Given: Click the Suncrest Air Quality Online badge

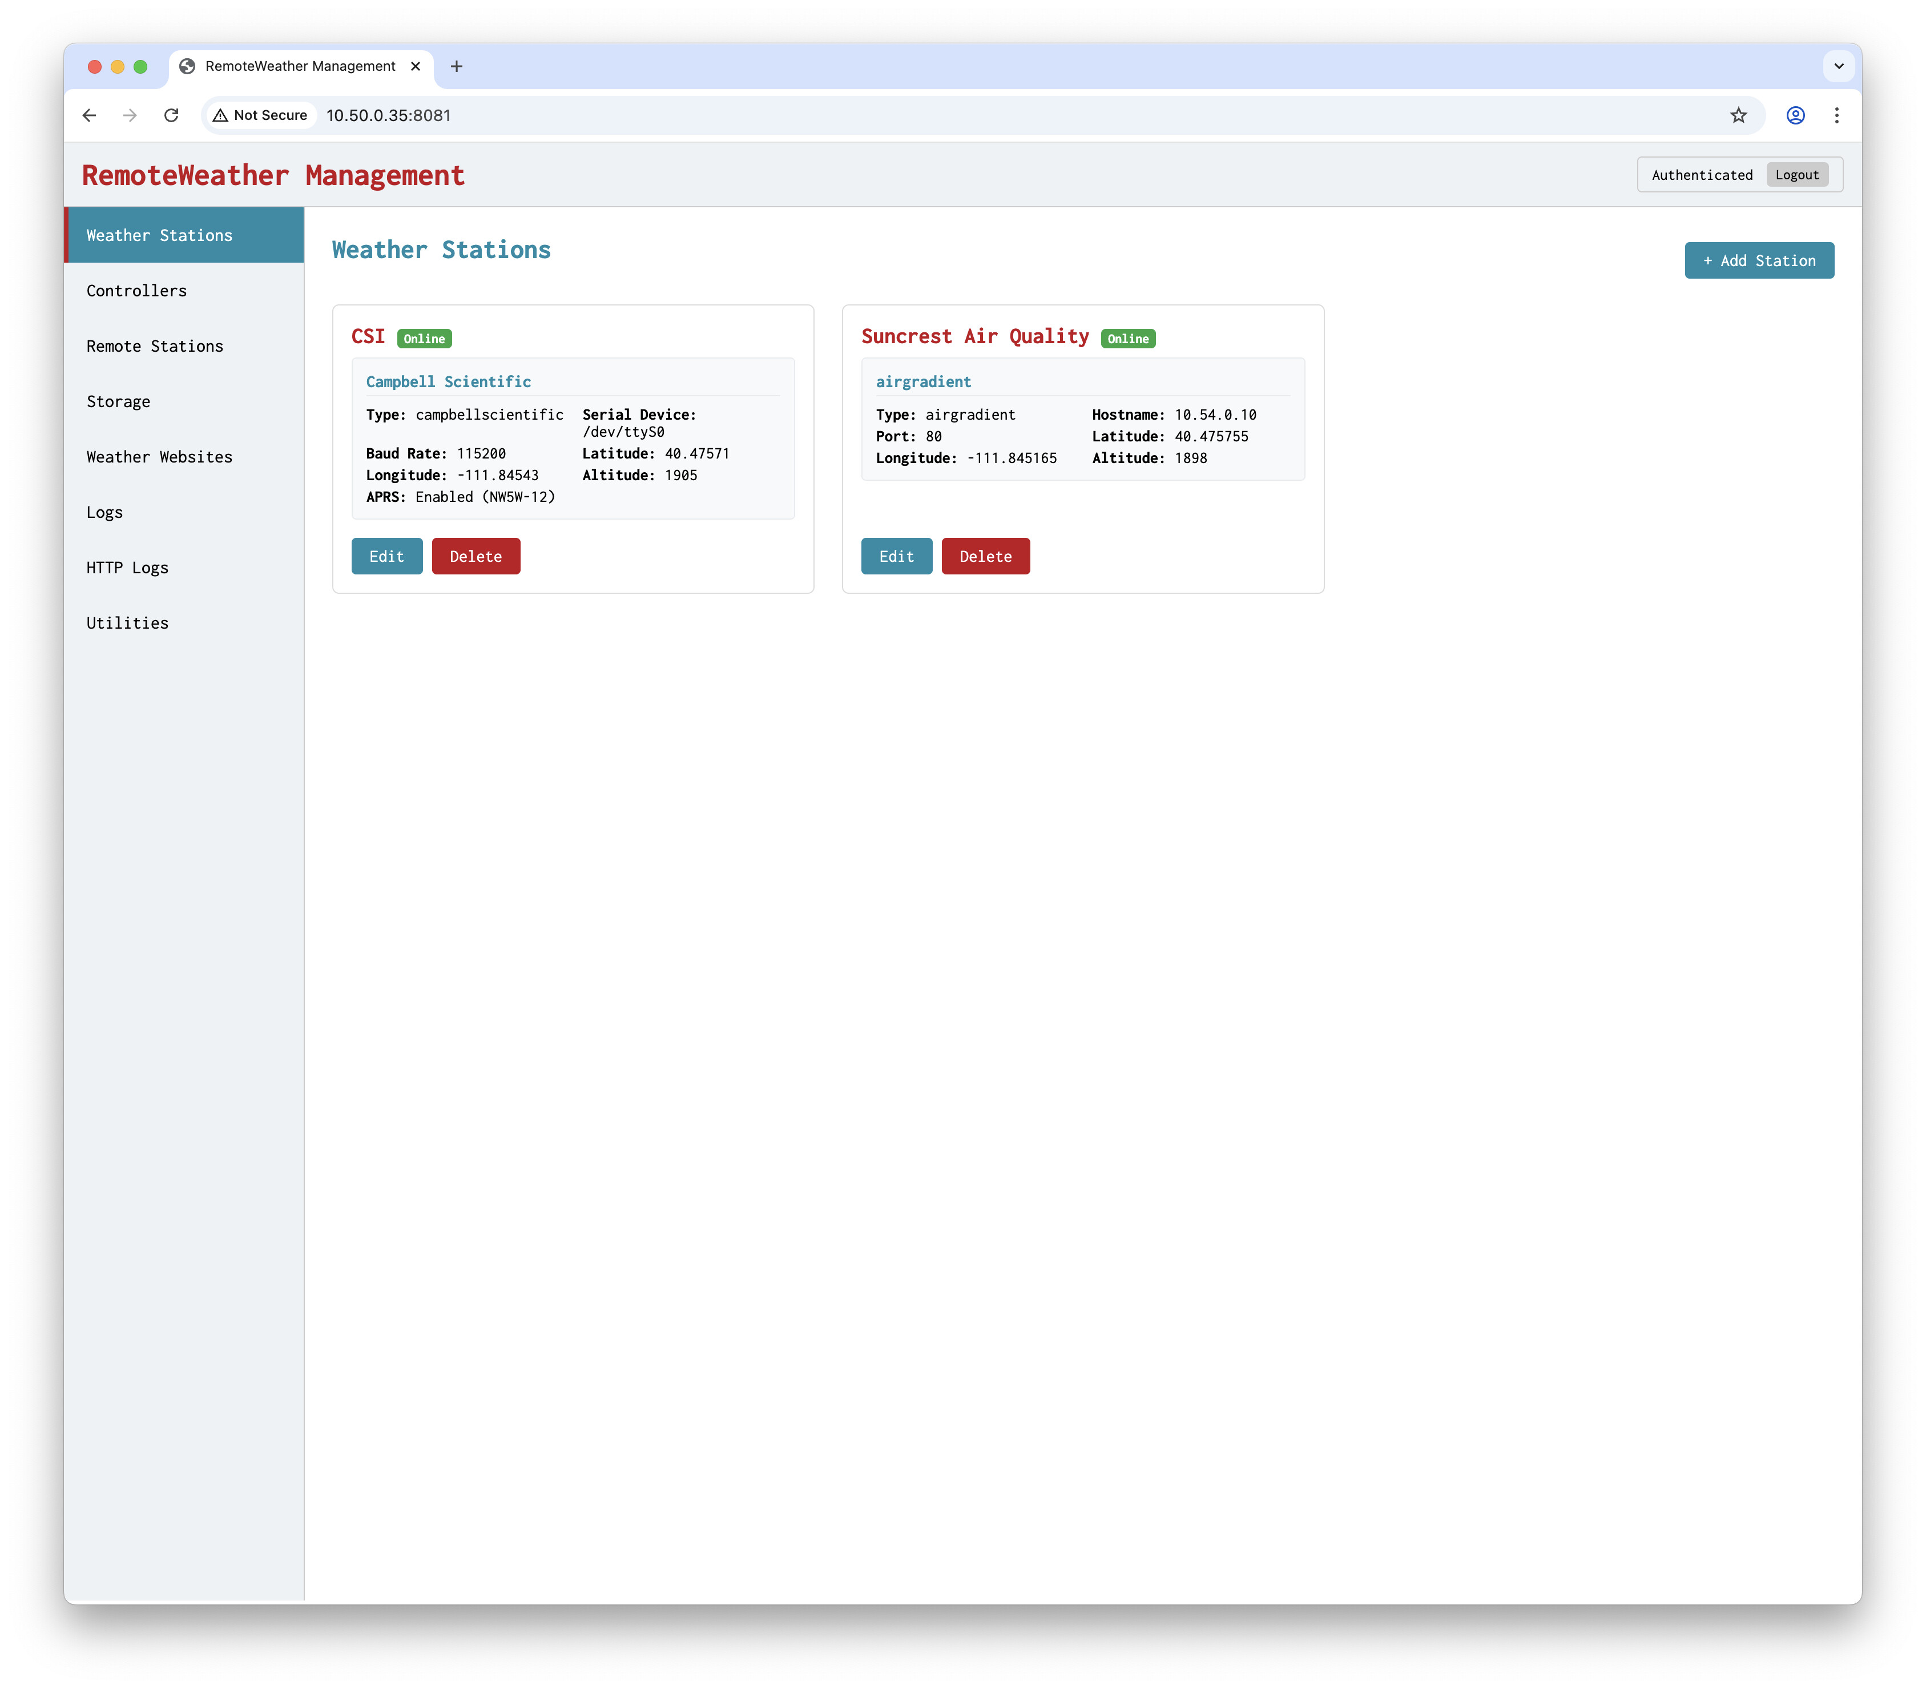Looking at the screenshot, I should [x=1127, y=339].
